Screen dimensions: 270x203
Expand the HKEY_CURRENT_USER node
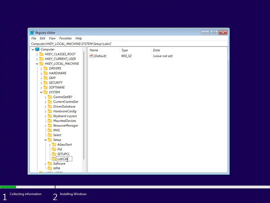37,59
